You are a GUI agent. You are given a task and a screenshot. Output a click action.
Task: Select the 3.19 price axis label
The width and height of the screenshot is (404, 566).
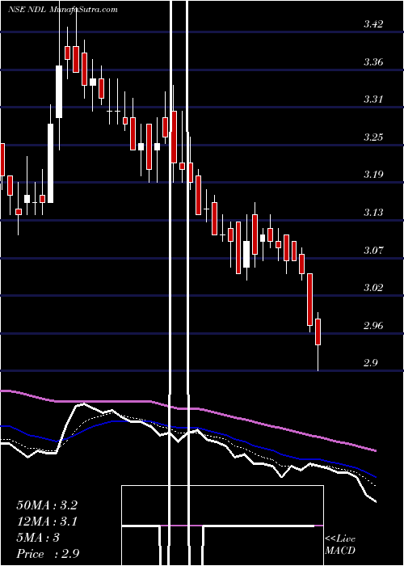[373, 175]
